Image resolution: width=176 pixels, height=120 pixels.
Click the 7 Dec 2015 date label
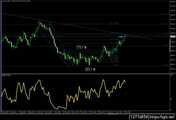coord(84,112)
